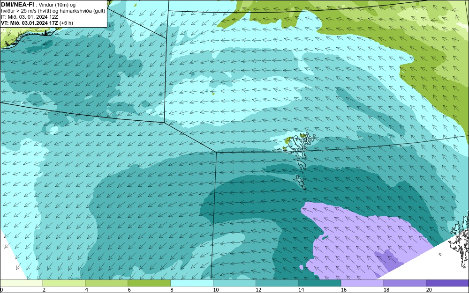469x293 pixels.
Task: Click the 16–18 m/s lavender legend swatch
Action: coord(362,283)
